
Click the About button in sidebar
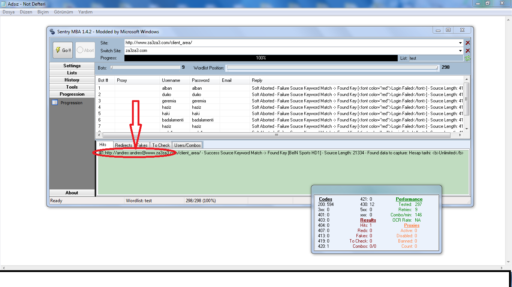72,193
